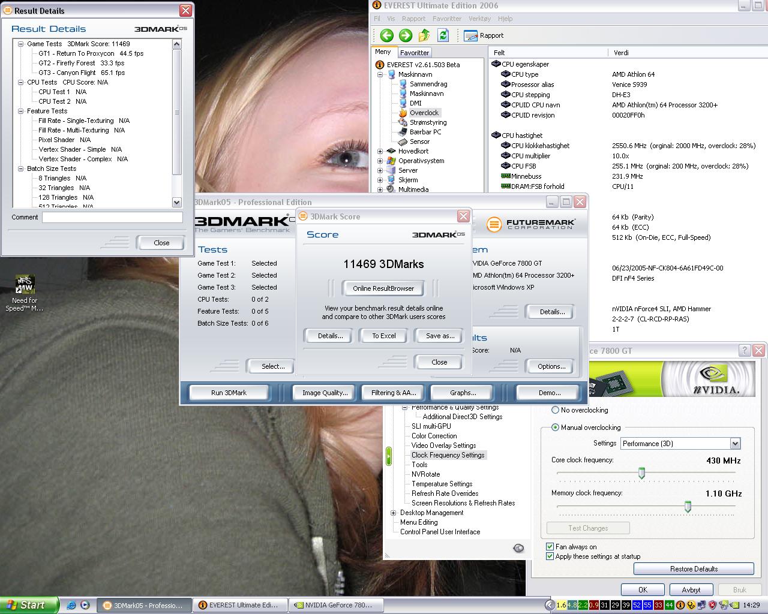Screen dimensions: 768x614
Task: Select the DMI item in the EVEREST tree
Action: tap(415, 103)
